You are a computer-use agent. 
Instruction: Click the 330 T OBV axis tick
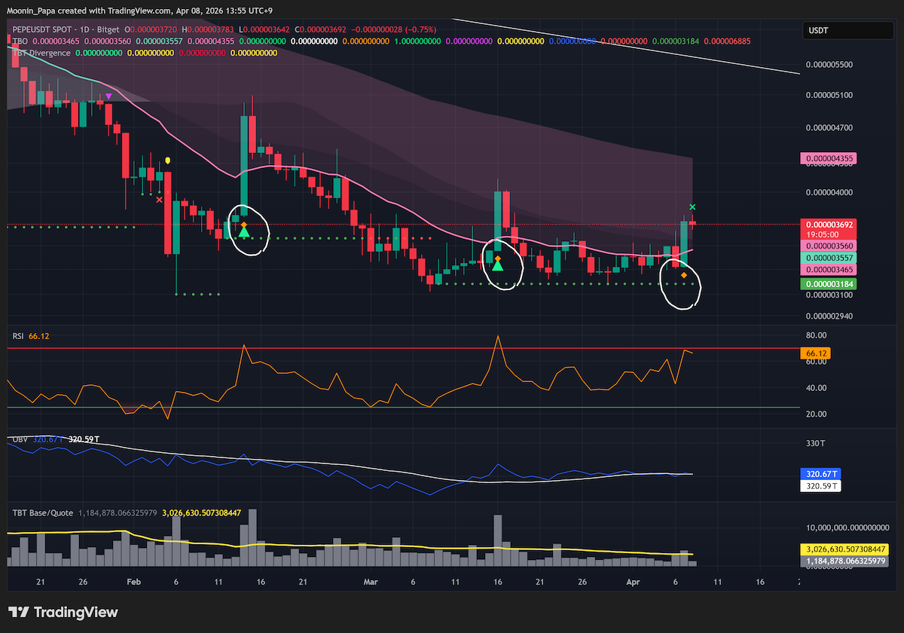[815, 444]
